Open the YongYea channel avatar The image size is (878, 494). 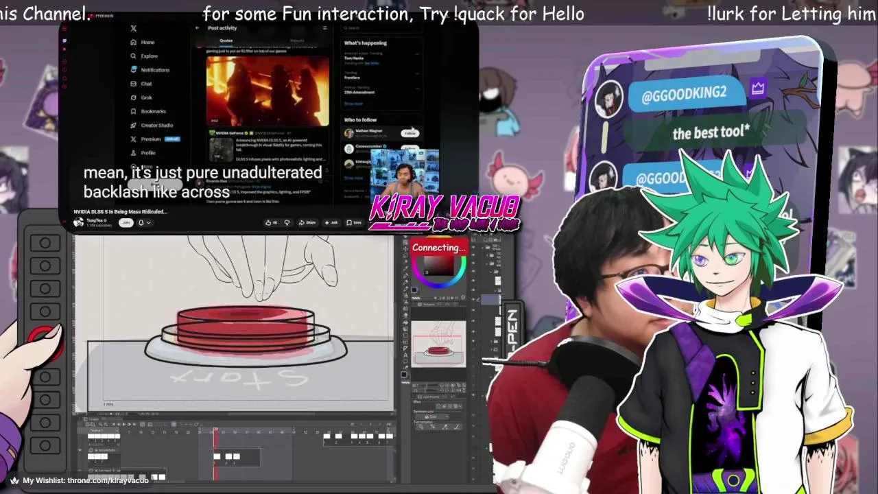click(x=79, y=222)
